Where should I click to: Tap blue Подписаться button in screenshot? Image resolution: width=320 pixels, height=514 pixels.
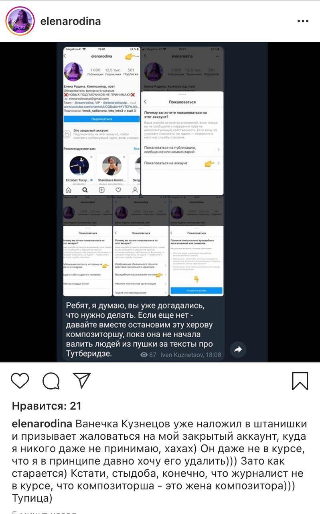[101, 119]
